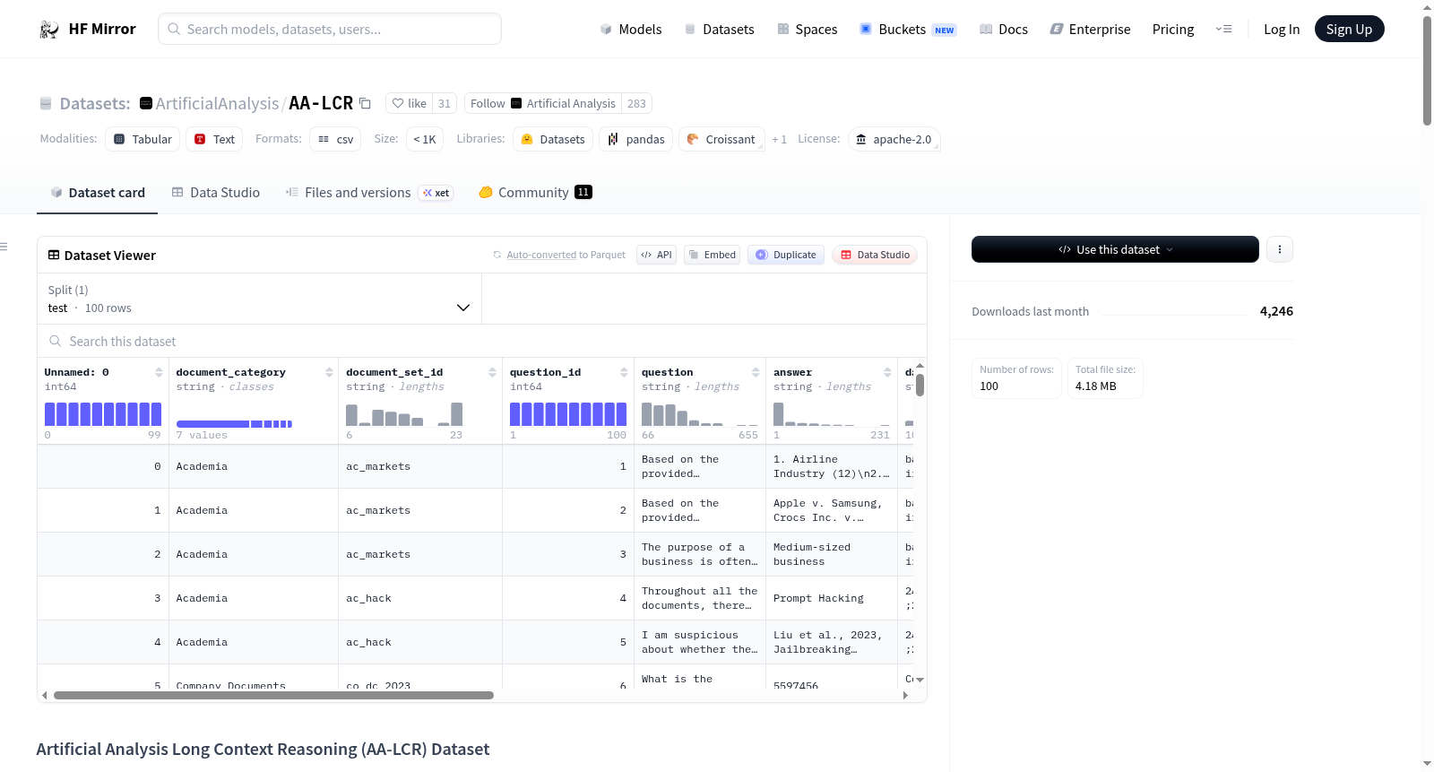Sort the document_category column

point(329,372)
